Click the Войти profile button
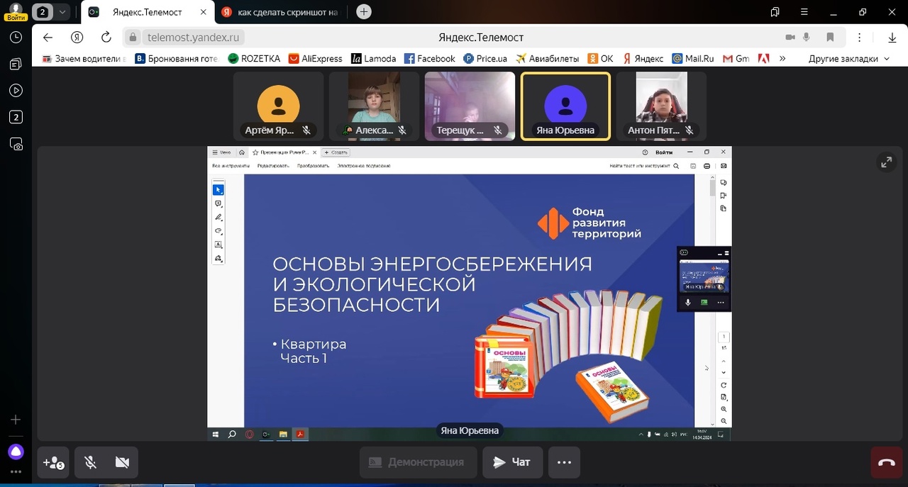The height and width of the screenshot is (487, 908). (x=15, y=11)
